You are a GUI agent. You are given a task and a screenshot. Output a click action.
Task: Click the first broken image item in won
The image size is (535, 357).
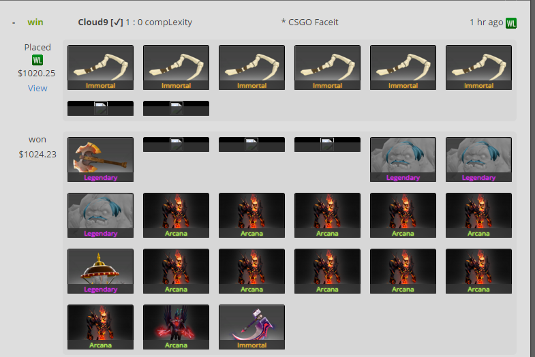click(176, 144)
